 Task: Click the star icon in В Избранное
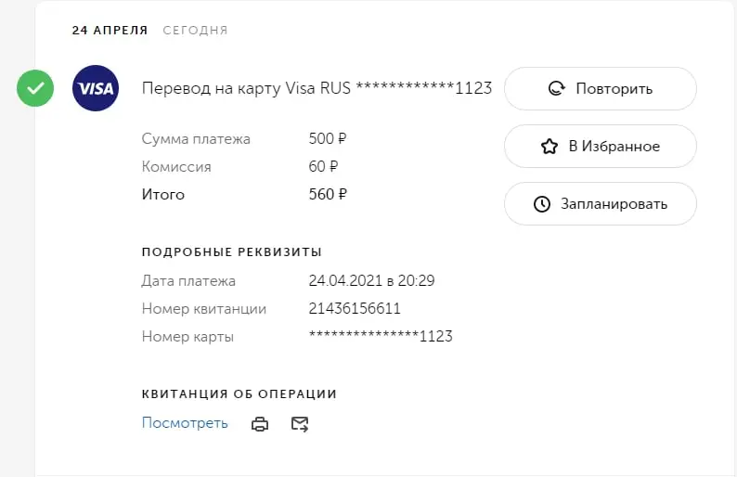(x=550, y=147)
